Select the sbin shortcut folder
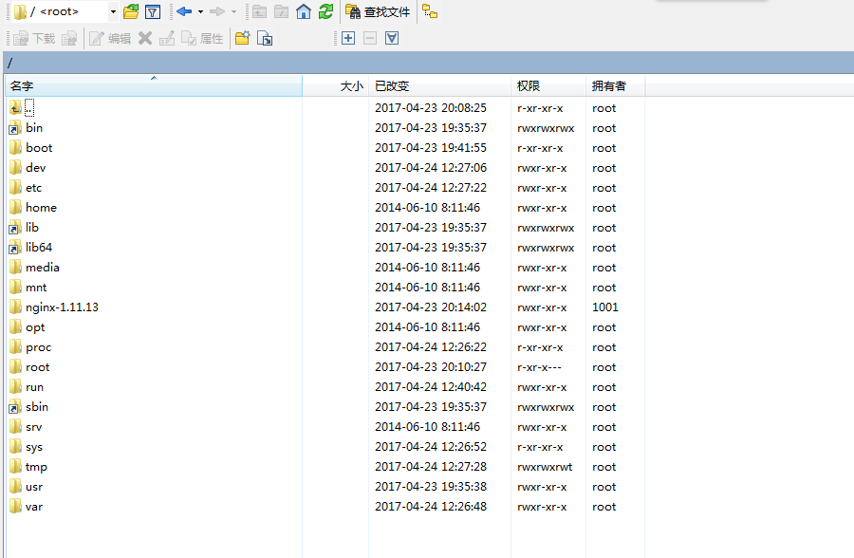Viewport: 854px width, 558px height. [x=36, y=407]
